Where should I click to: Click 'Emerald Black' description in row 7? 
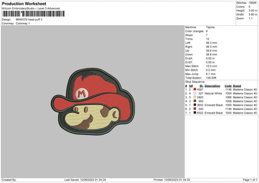coord(214,113)
